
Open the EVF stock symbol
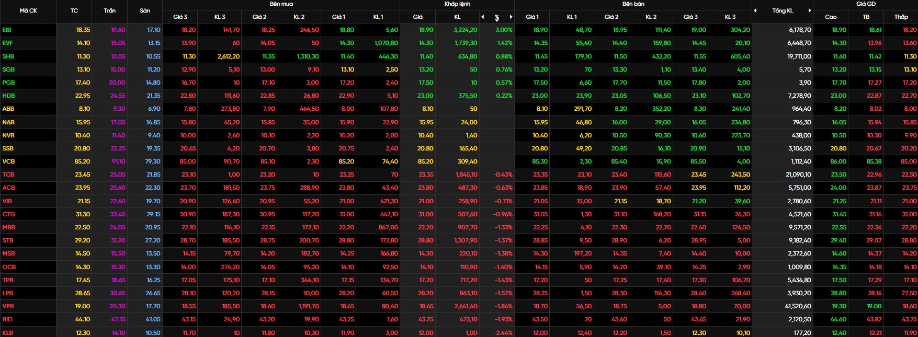tap(7, 43)
